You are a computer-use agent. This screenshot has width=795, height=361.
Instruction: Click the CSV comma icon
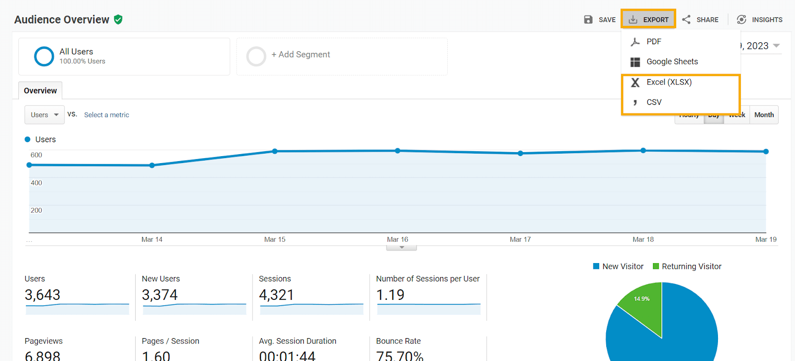[635, 102]
